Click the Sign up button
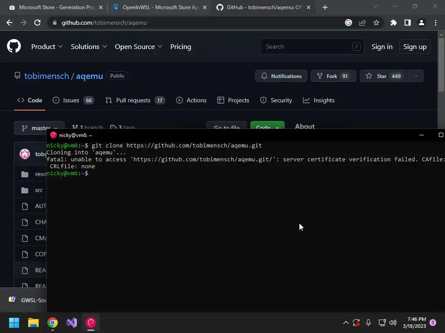 click(415, 46)
